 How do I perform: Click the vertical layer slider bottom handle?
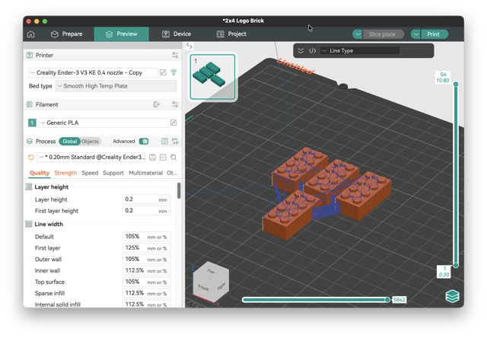(x=456, y=265)
